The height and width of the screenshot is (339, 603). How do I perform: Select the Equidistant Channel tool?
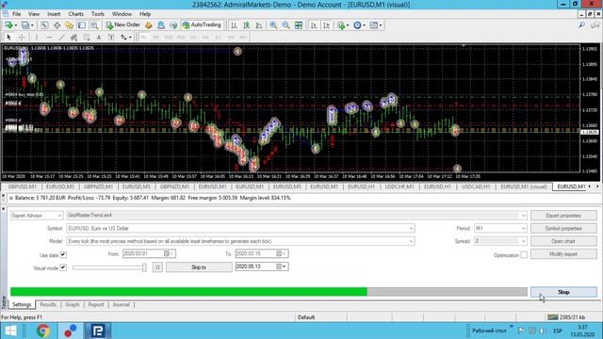coord(73,38)
